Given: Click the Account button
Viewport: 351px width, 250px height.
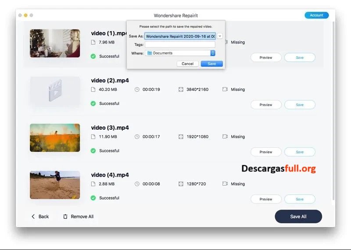Looking at the screenshot, I should [x=316, y=15].
